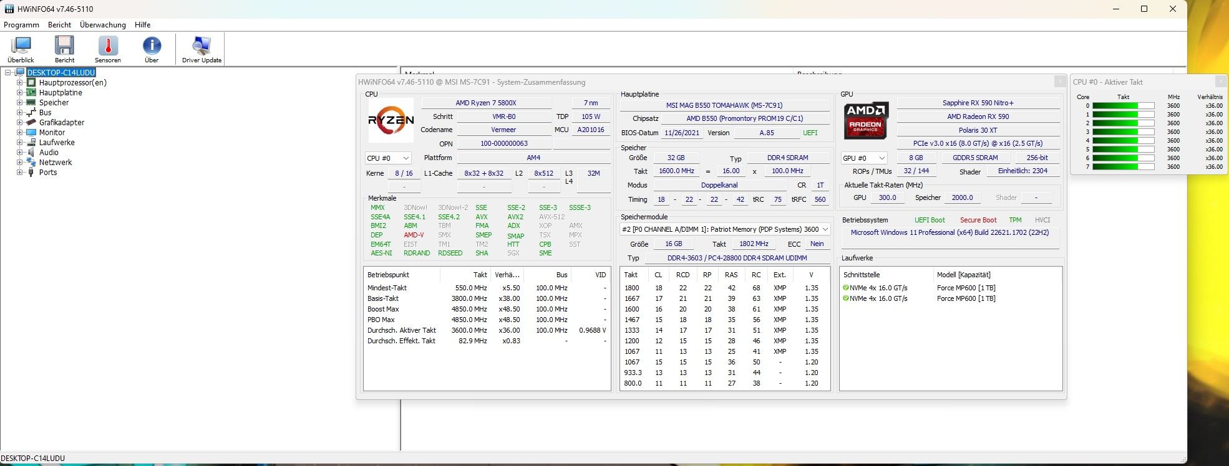Viewport: 1229px width, 466px height.
Task: Select the Hauptprozessor(en) chip icon
Action: tap(31, 82)
